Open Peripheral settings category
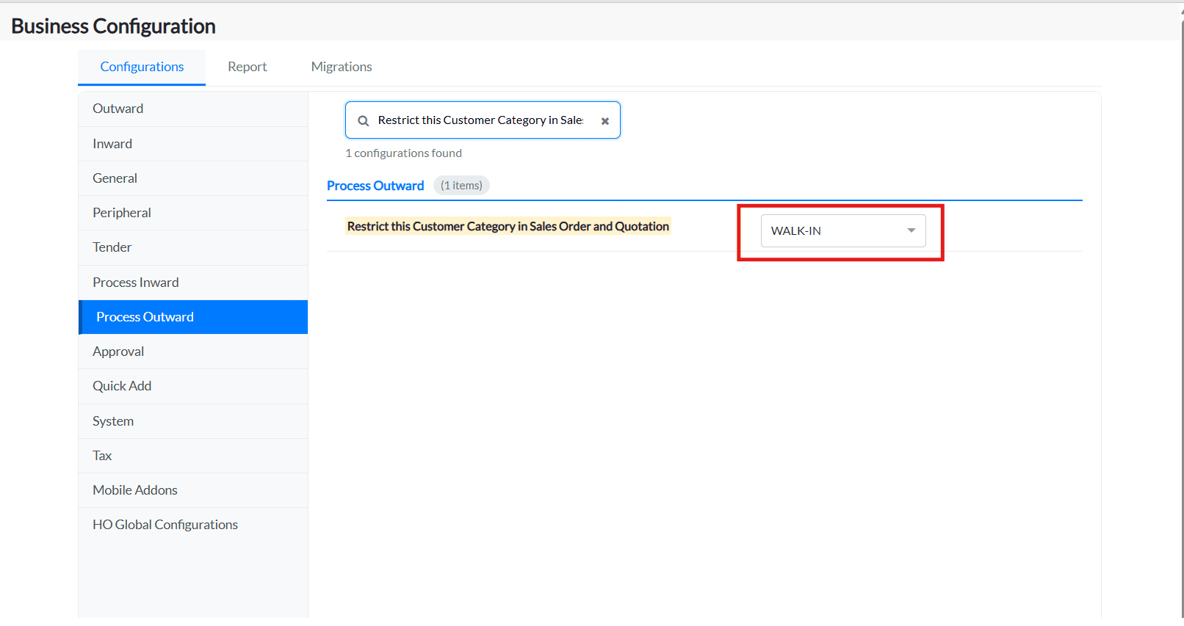The width and height of the screenshot is (1184, 626). click(122, 213)
